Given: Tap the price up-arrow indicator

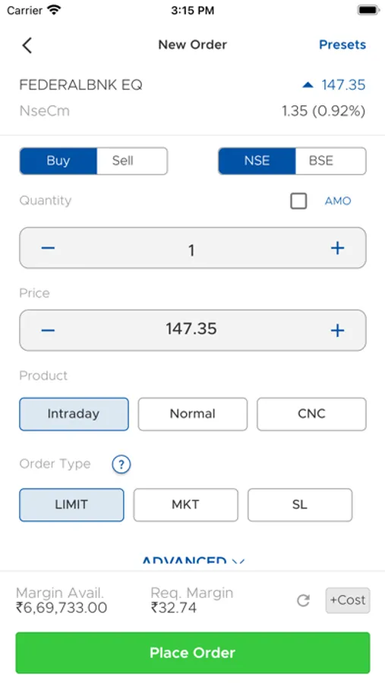Looking at the screenshot, I should click(x=308, y=85).
